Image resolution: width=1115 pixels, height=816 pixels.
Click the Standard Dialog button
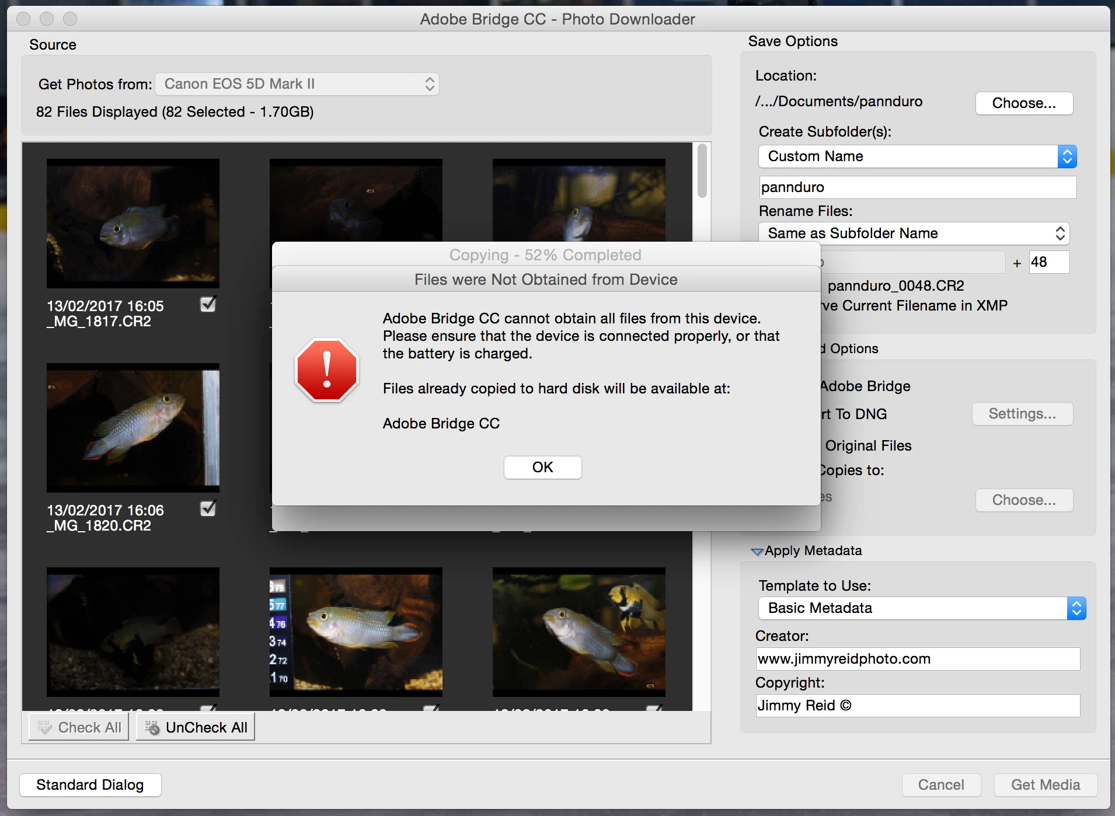point(90,785)
